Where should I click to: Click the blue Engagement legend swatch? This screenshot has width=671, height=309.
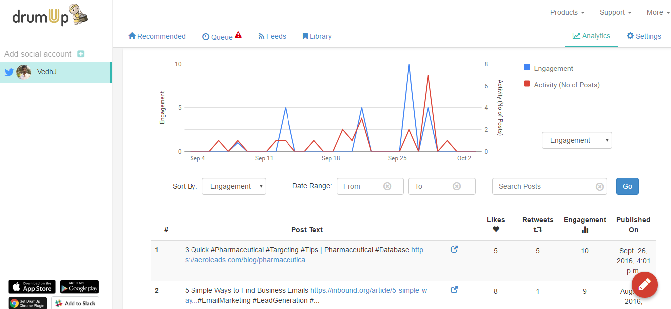tap(527, 68)
